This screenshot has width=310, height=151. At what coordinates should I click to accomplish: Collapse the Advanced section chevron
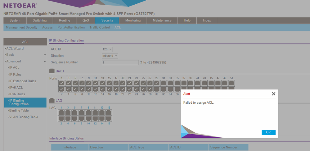click(45, 61)
